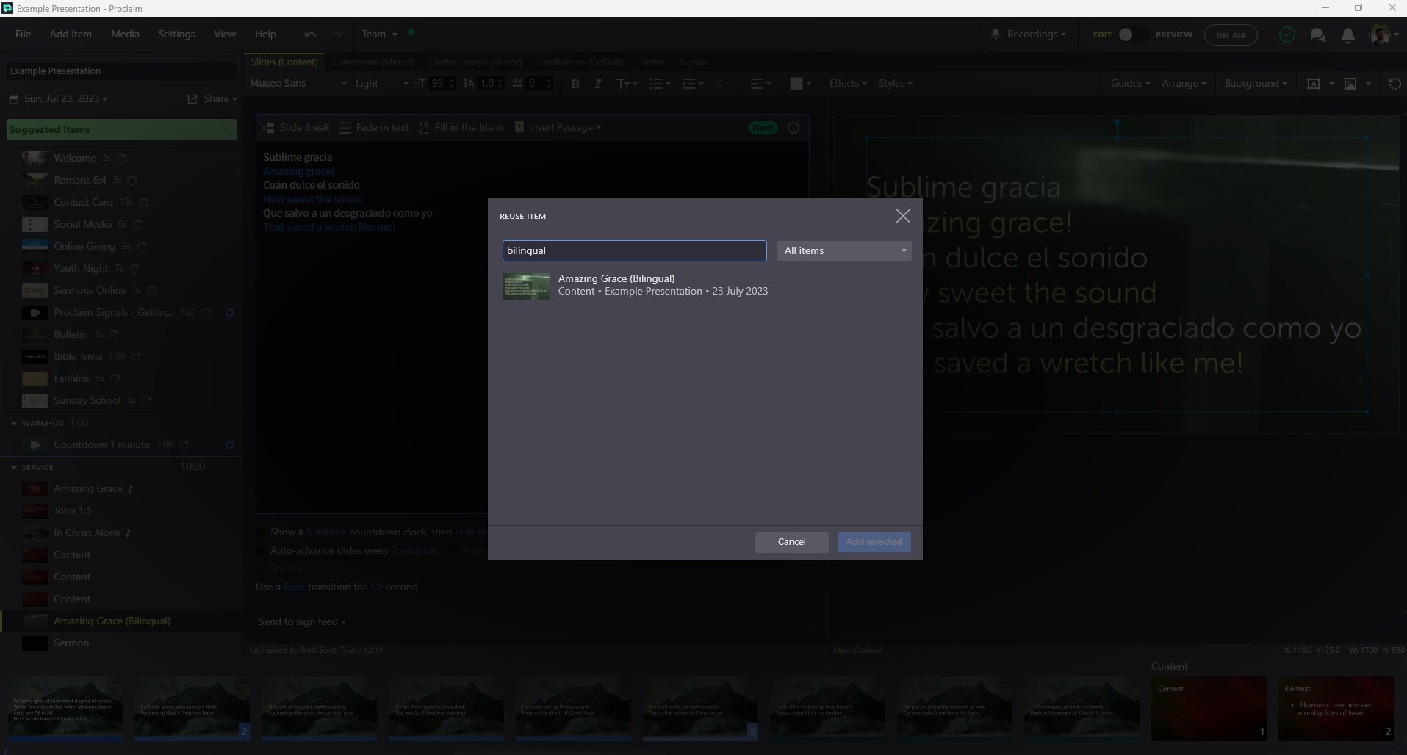Click the Italic formatting icon
Viewport: 1407px width, 755px height.
point(597,84)
